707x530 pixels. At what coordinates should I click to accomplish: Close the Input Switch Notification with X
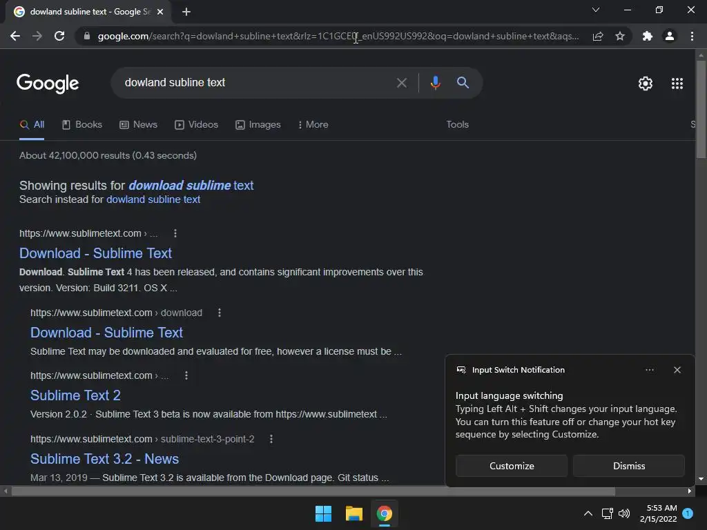tap(677, 370)
